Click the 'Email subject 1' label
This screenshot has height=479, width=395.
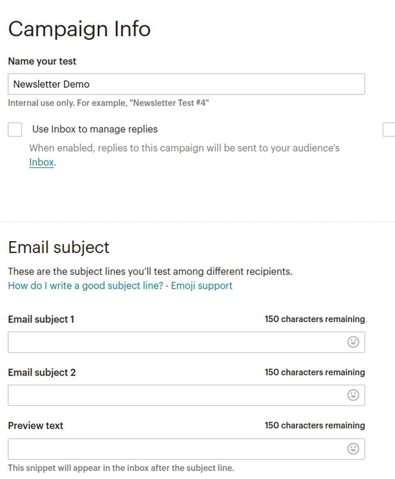click(41, 319)
